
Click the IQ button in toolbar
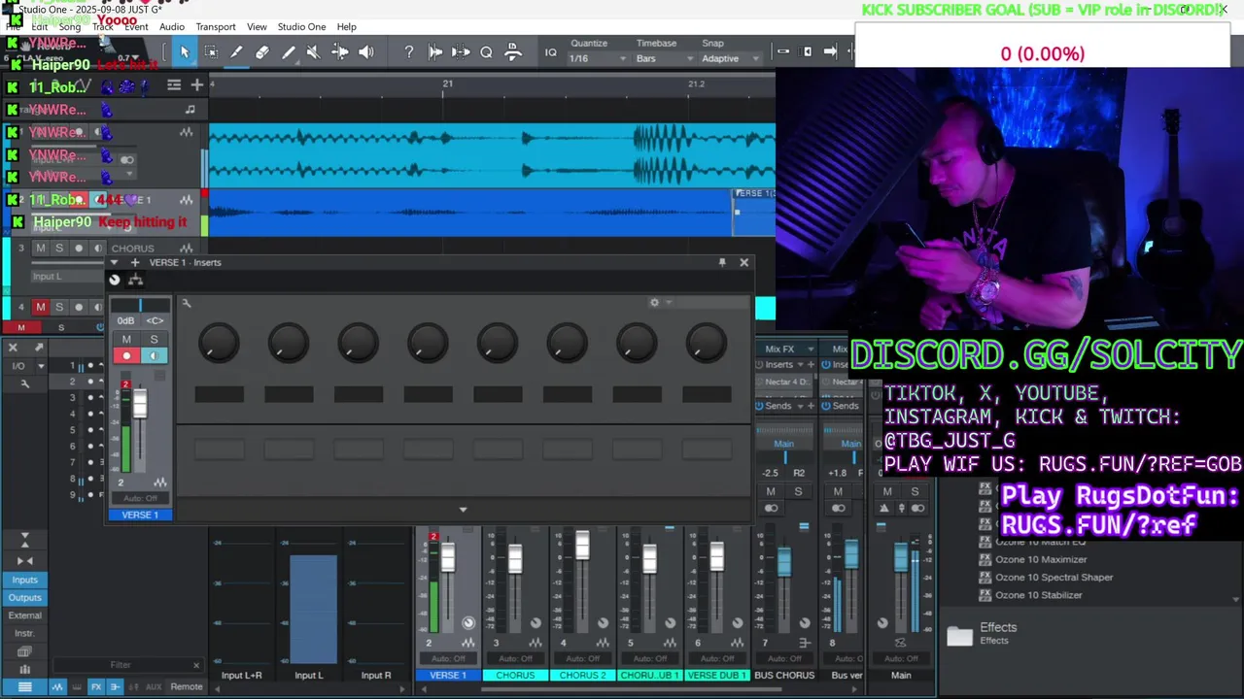(x=551, y=52)
